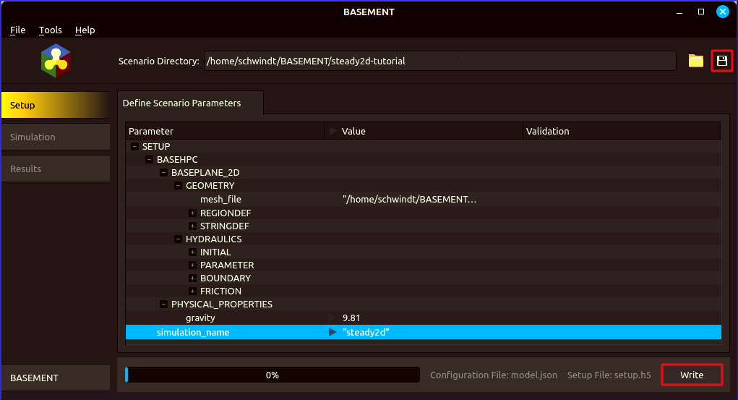The image size is (738, 400).
Task: Select the mesh_file parameter row
Action: [220, 200]
